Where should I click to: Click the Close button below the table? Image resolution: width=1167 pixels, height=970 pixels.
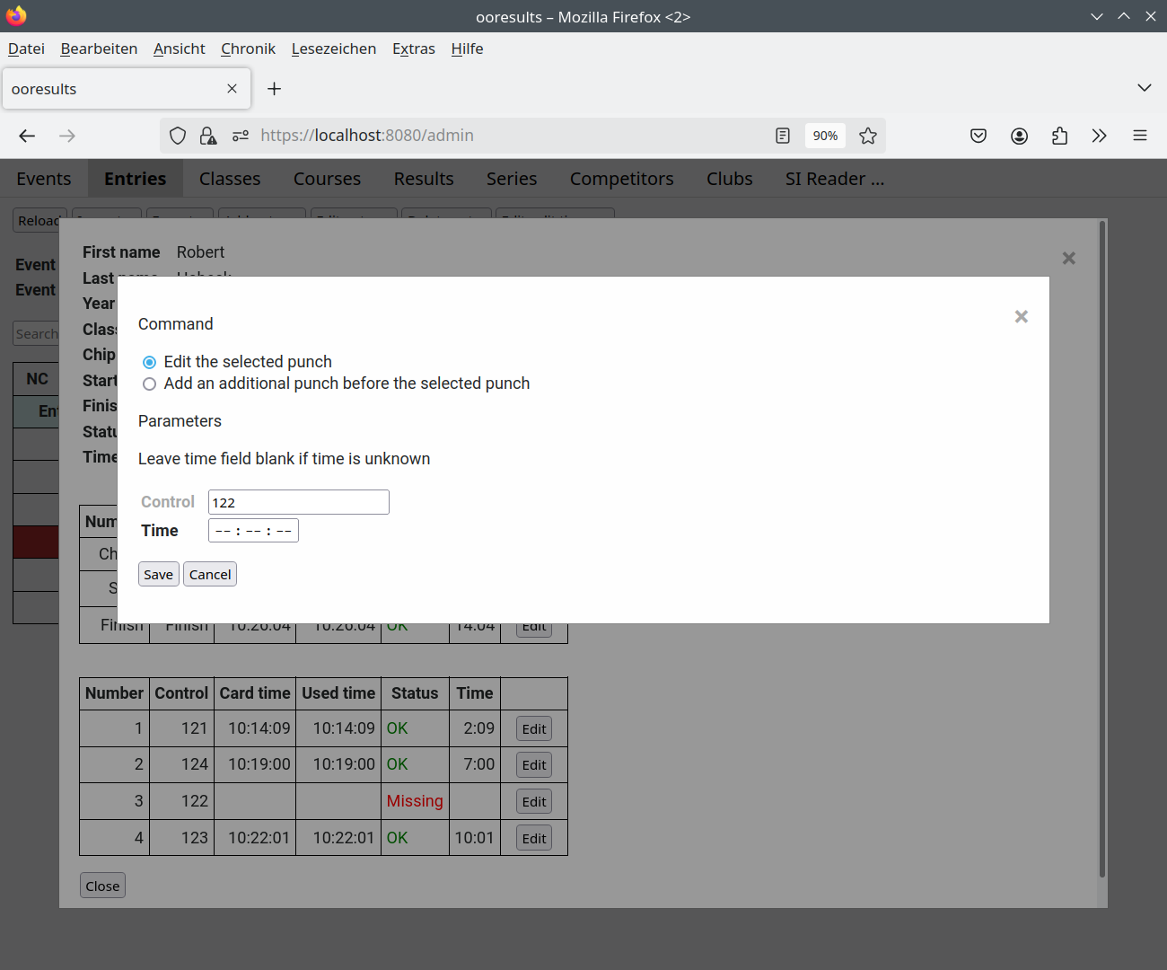coord(102,886)
